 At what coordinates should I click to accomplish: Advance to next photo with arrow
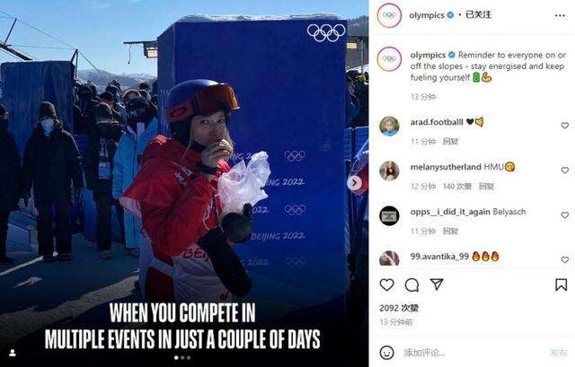(354, 183)
